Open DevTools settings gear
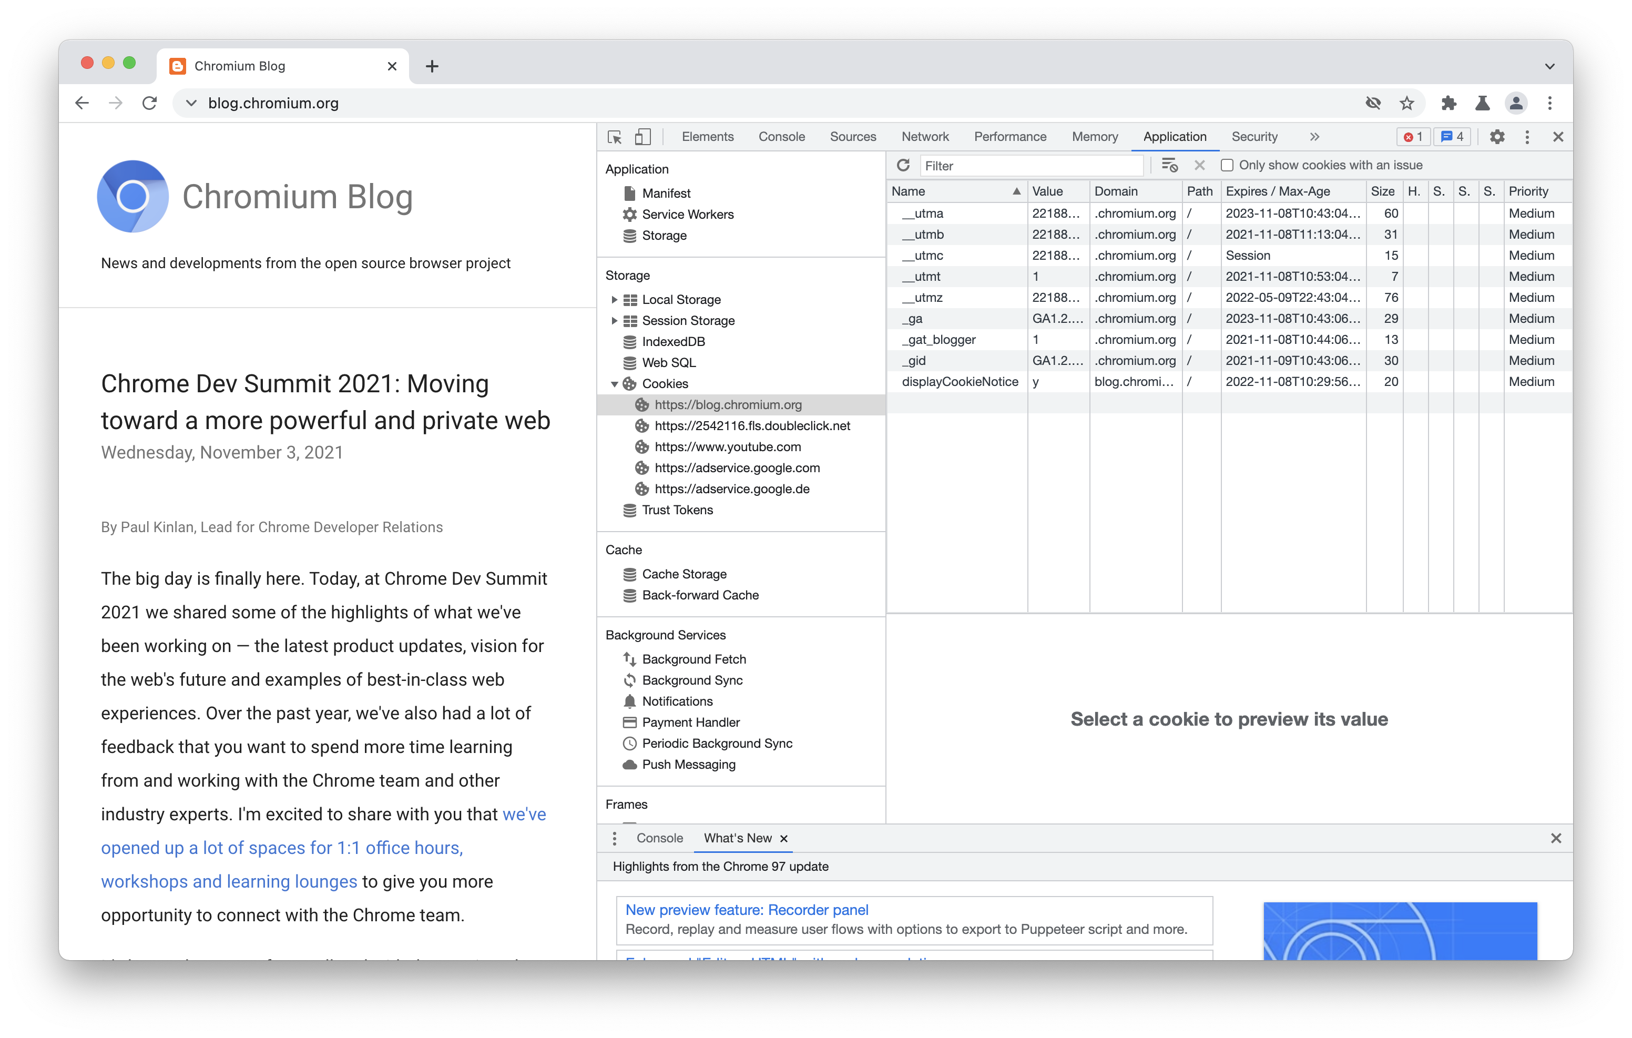1632x1038 pixels. pyautogui.click(x=1497, y=137)
